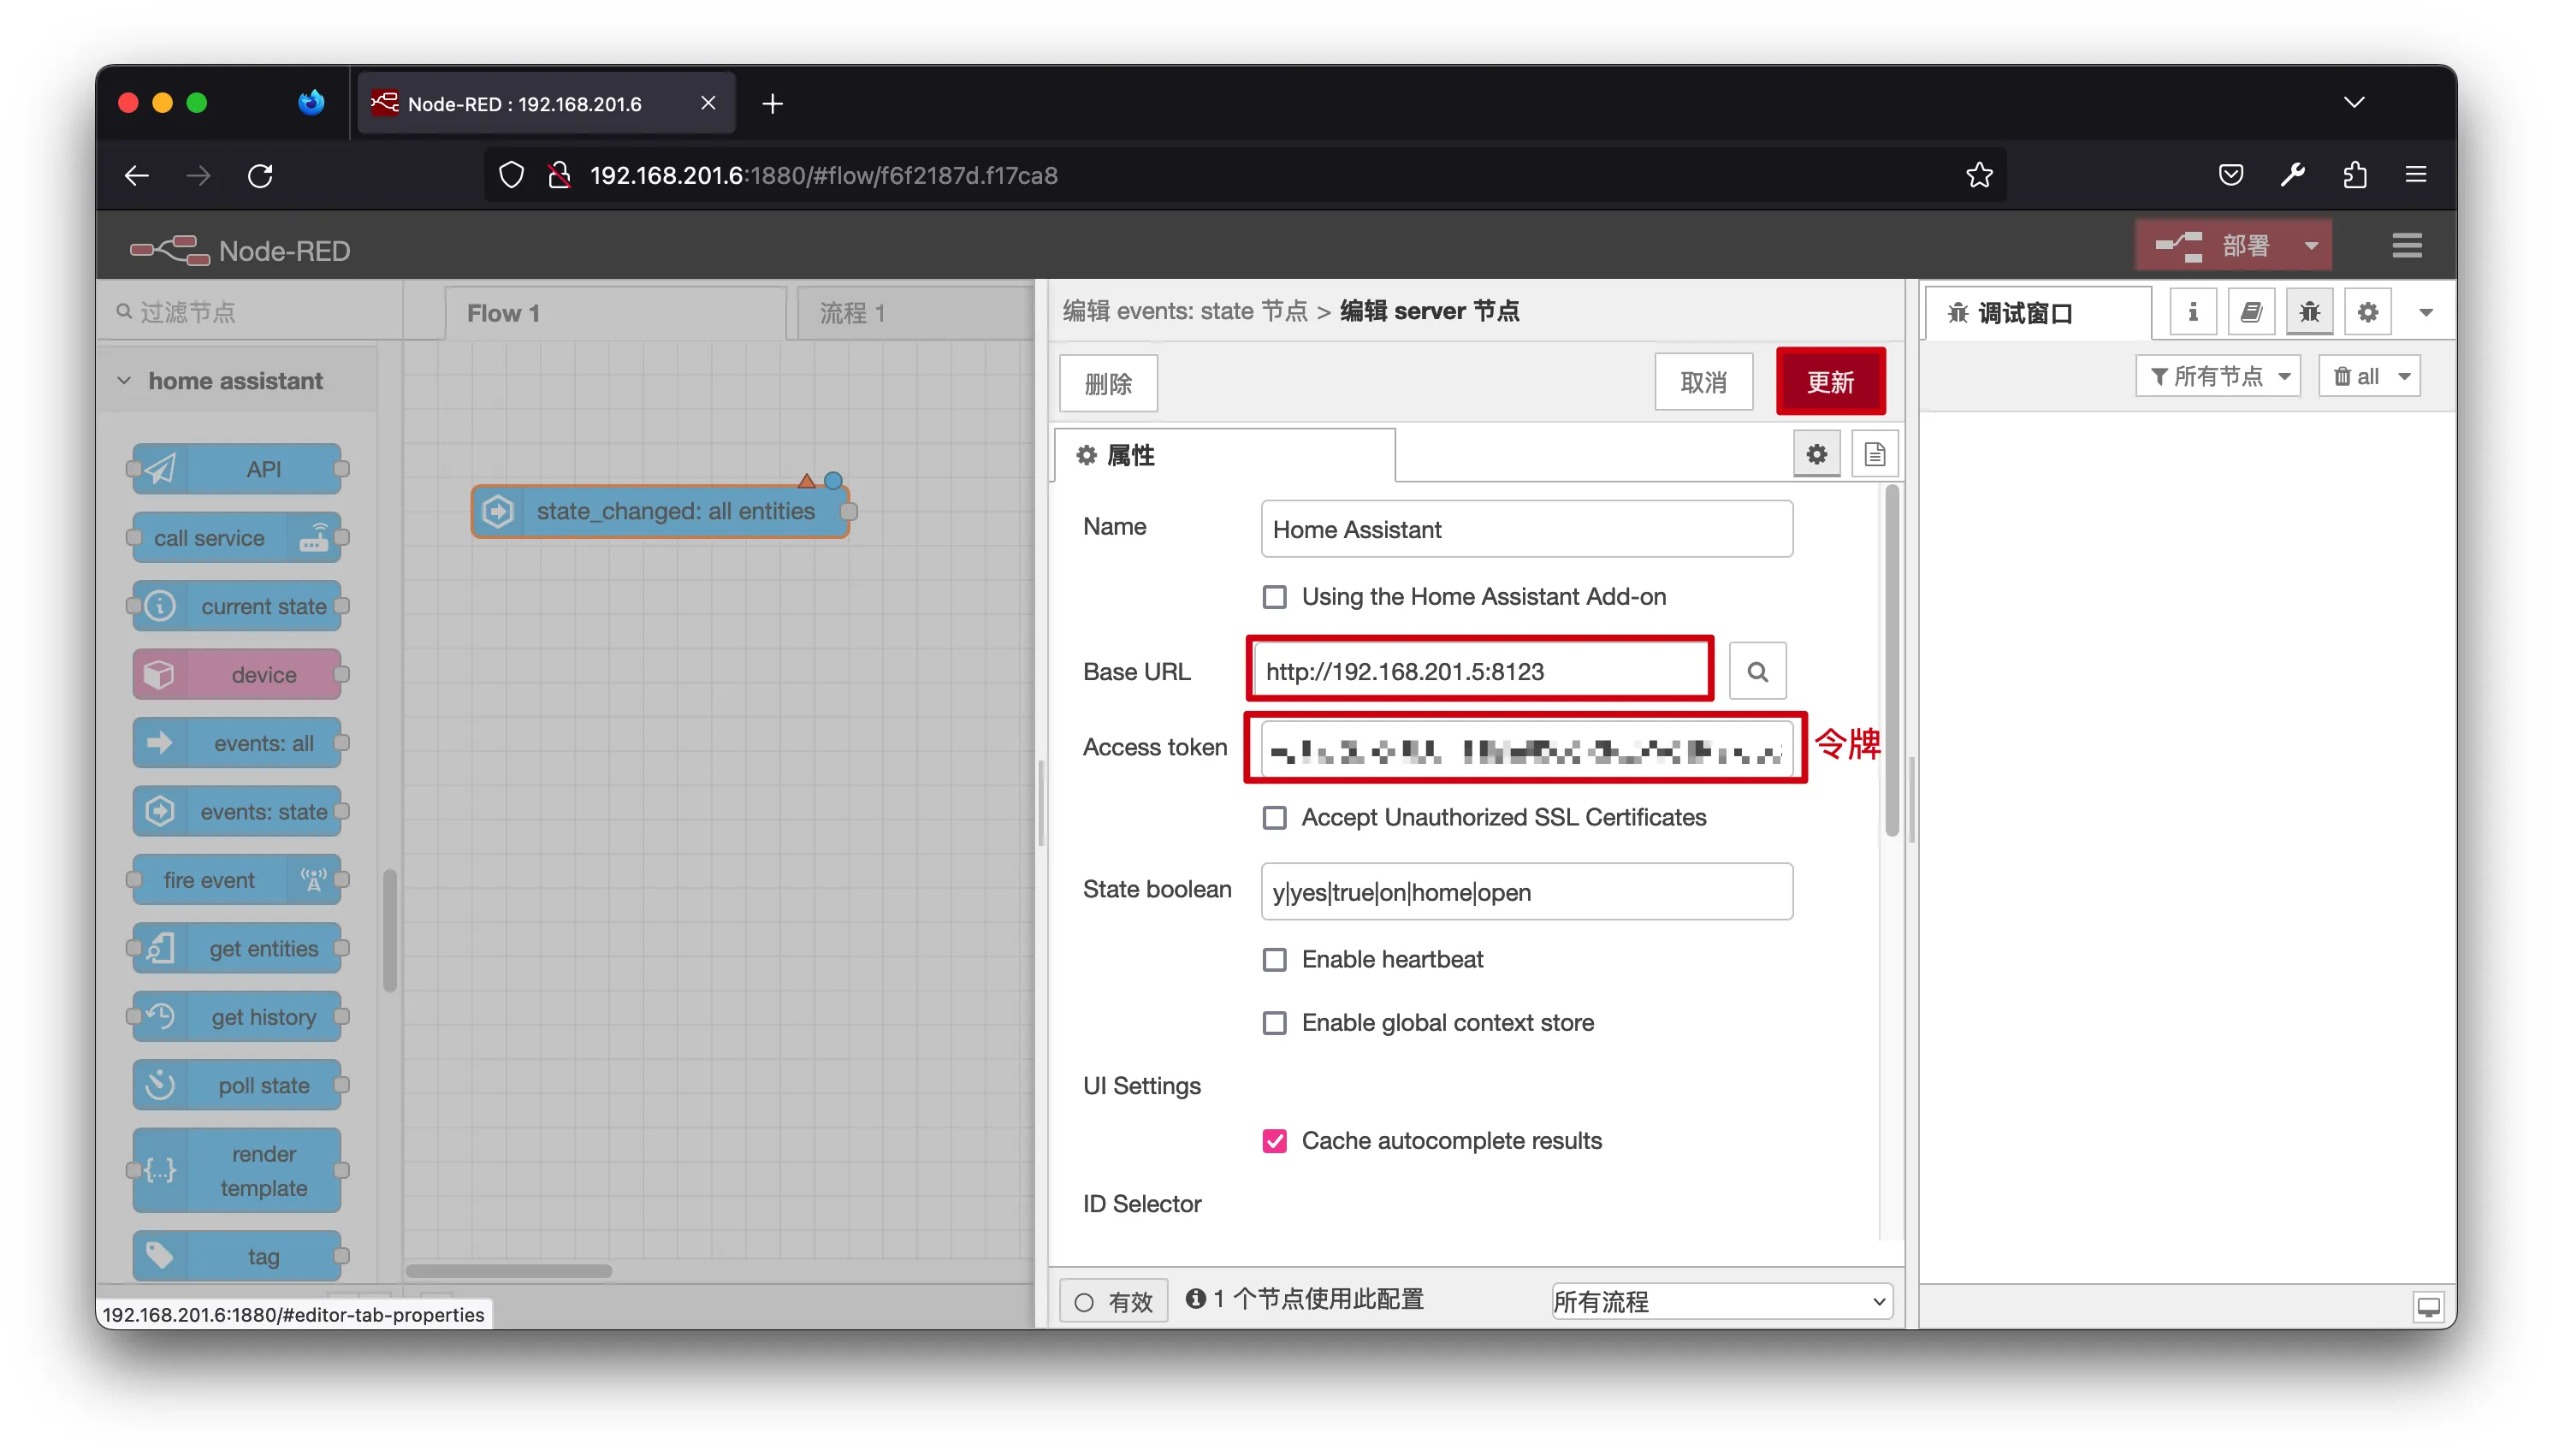Click the tracking protection shield icon
The image size is (2553, 1456).
coord(511,176)
